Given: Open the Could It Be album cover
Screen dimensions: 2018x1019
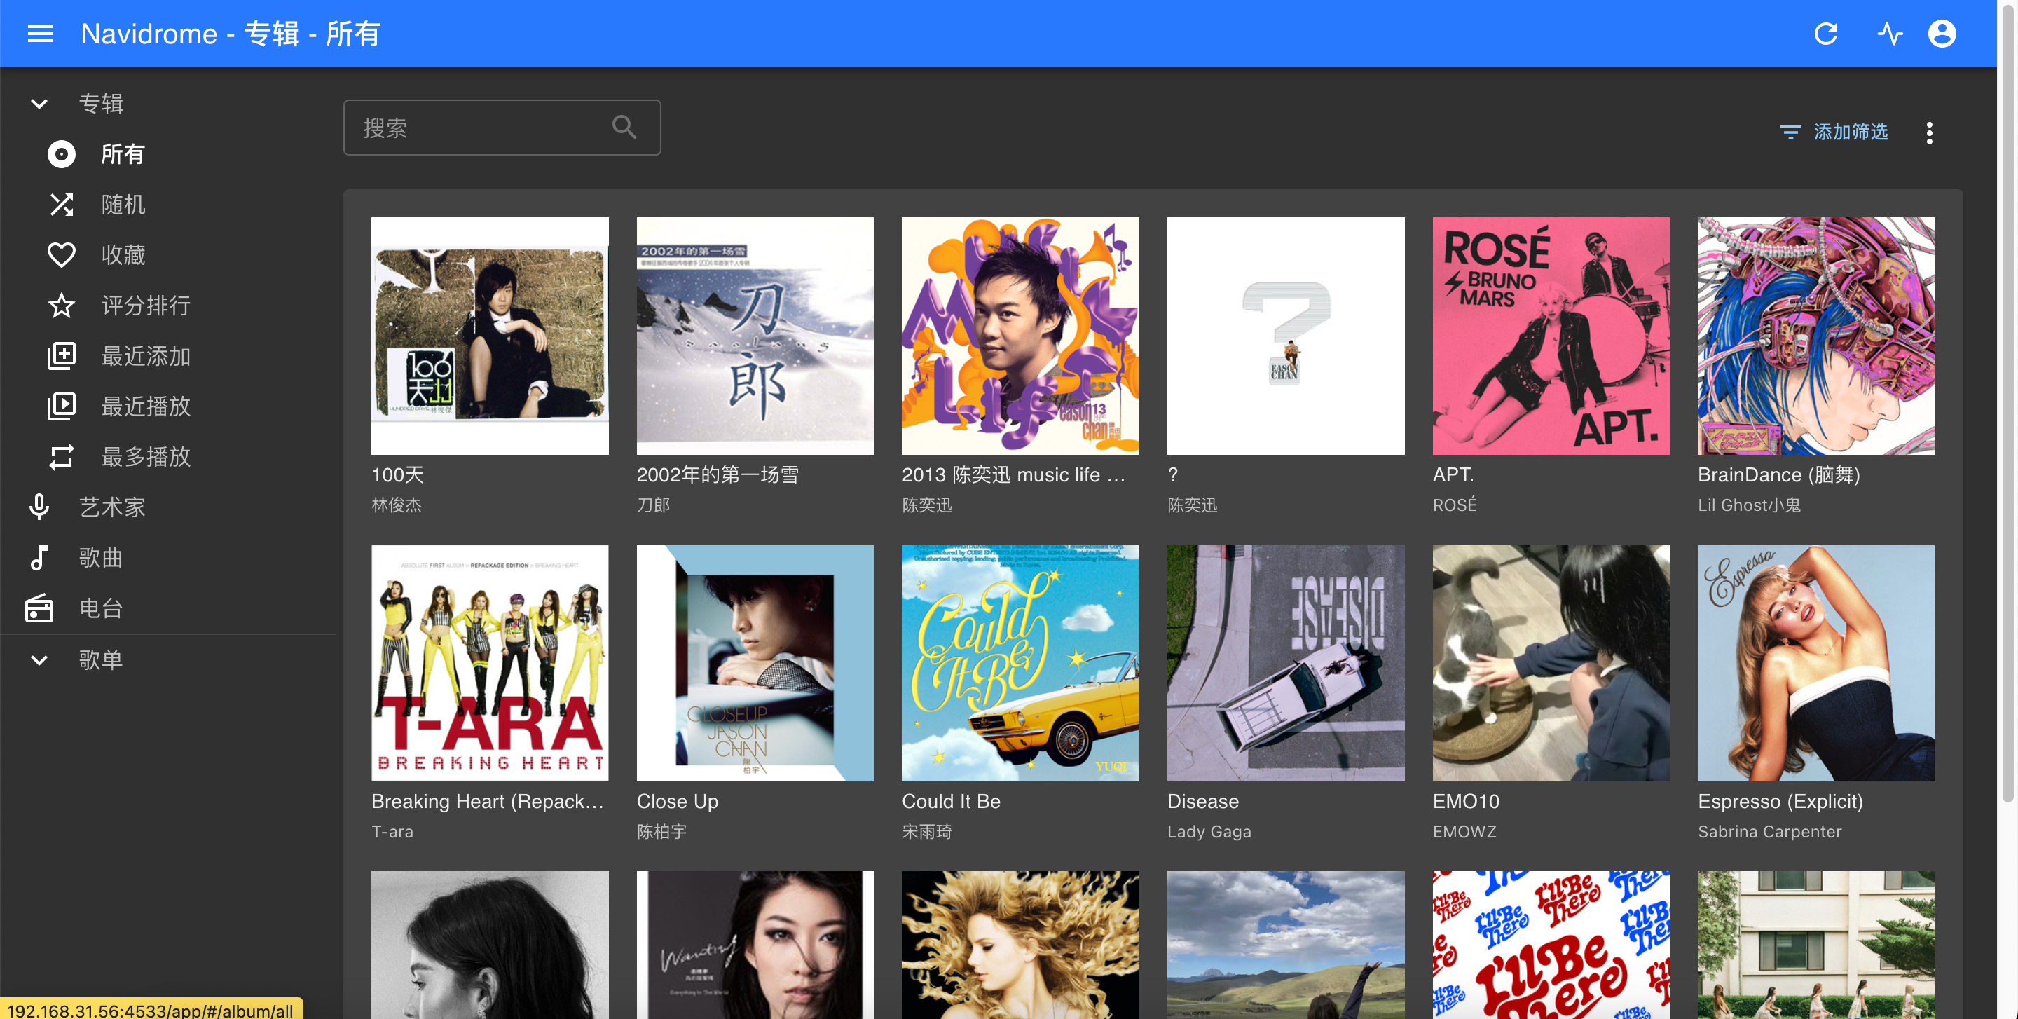Looking at the screenshot, I should coord(1020,662).
